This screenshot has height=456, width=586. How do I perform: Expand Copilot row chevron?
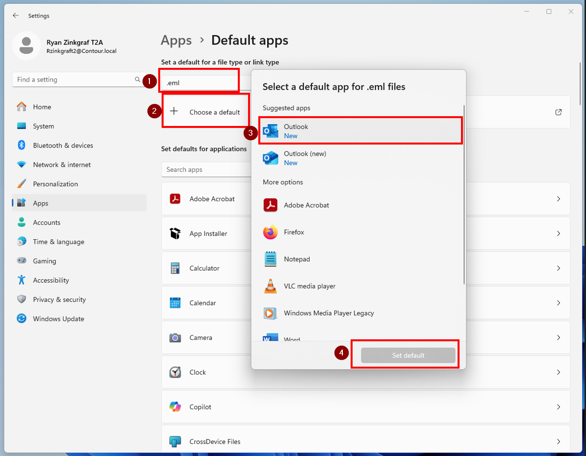point(559,407)
